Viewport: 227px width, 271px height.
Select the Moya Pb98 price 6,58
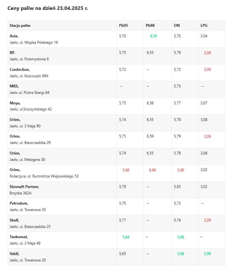tap(150, 103)
